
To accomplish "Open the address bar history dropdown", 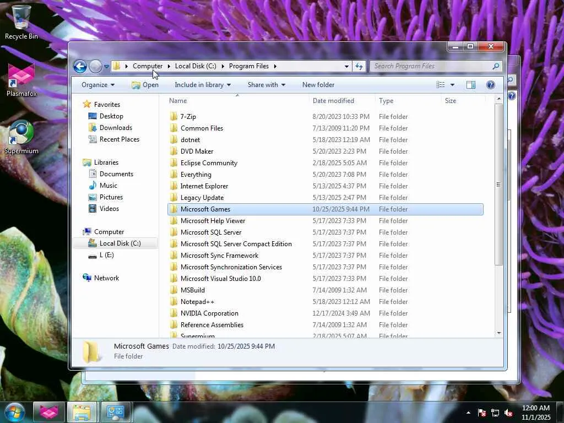I will pos(346,66).
